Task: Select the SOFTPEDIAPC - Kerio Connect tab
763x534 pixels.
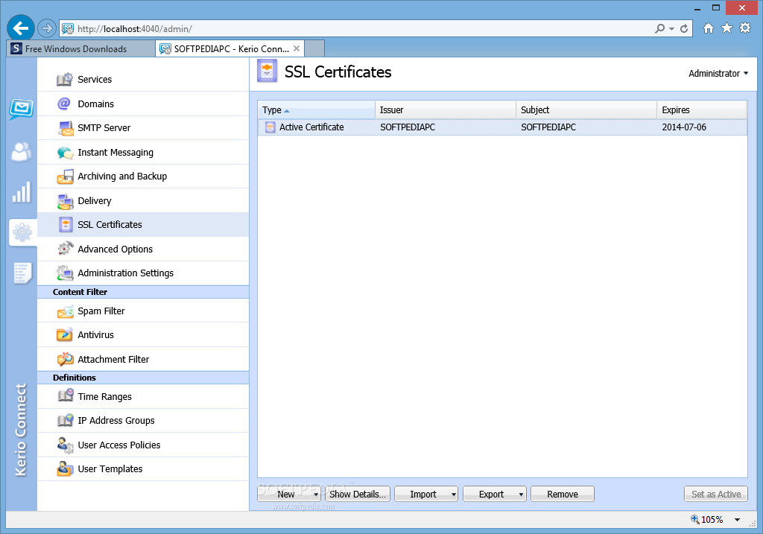Action: coord(230,48)
